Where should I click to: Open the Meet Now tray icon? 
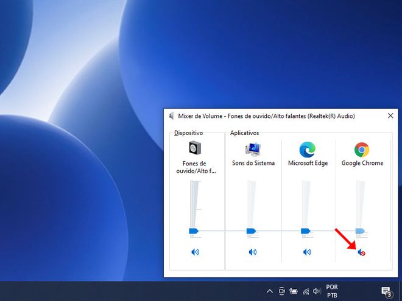[x=282, y=291]
